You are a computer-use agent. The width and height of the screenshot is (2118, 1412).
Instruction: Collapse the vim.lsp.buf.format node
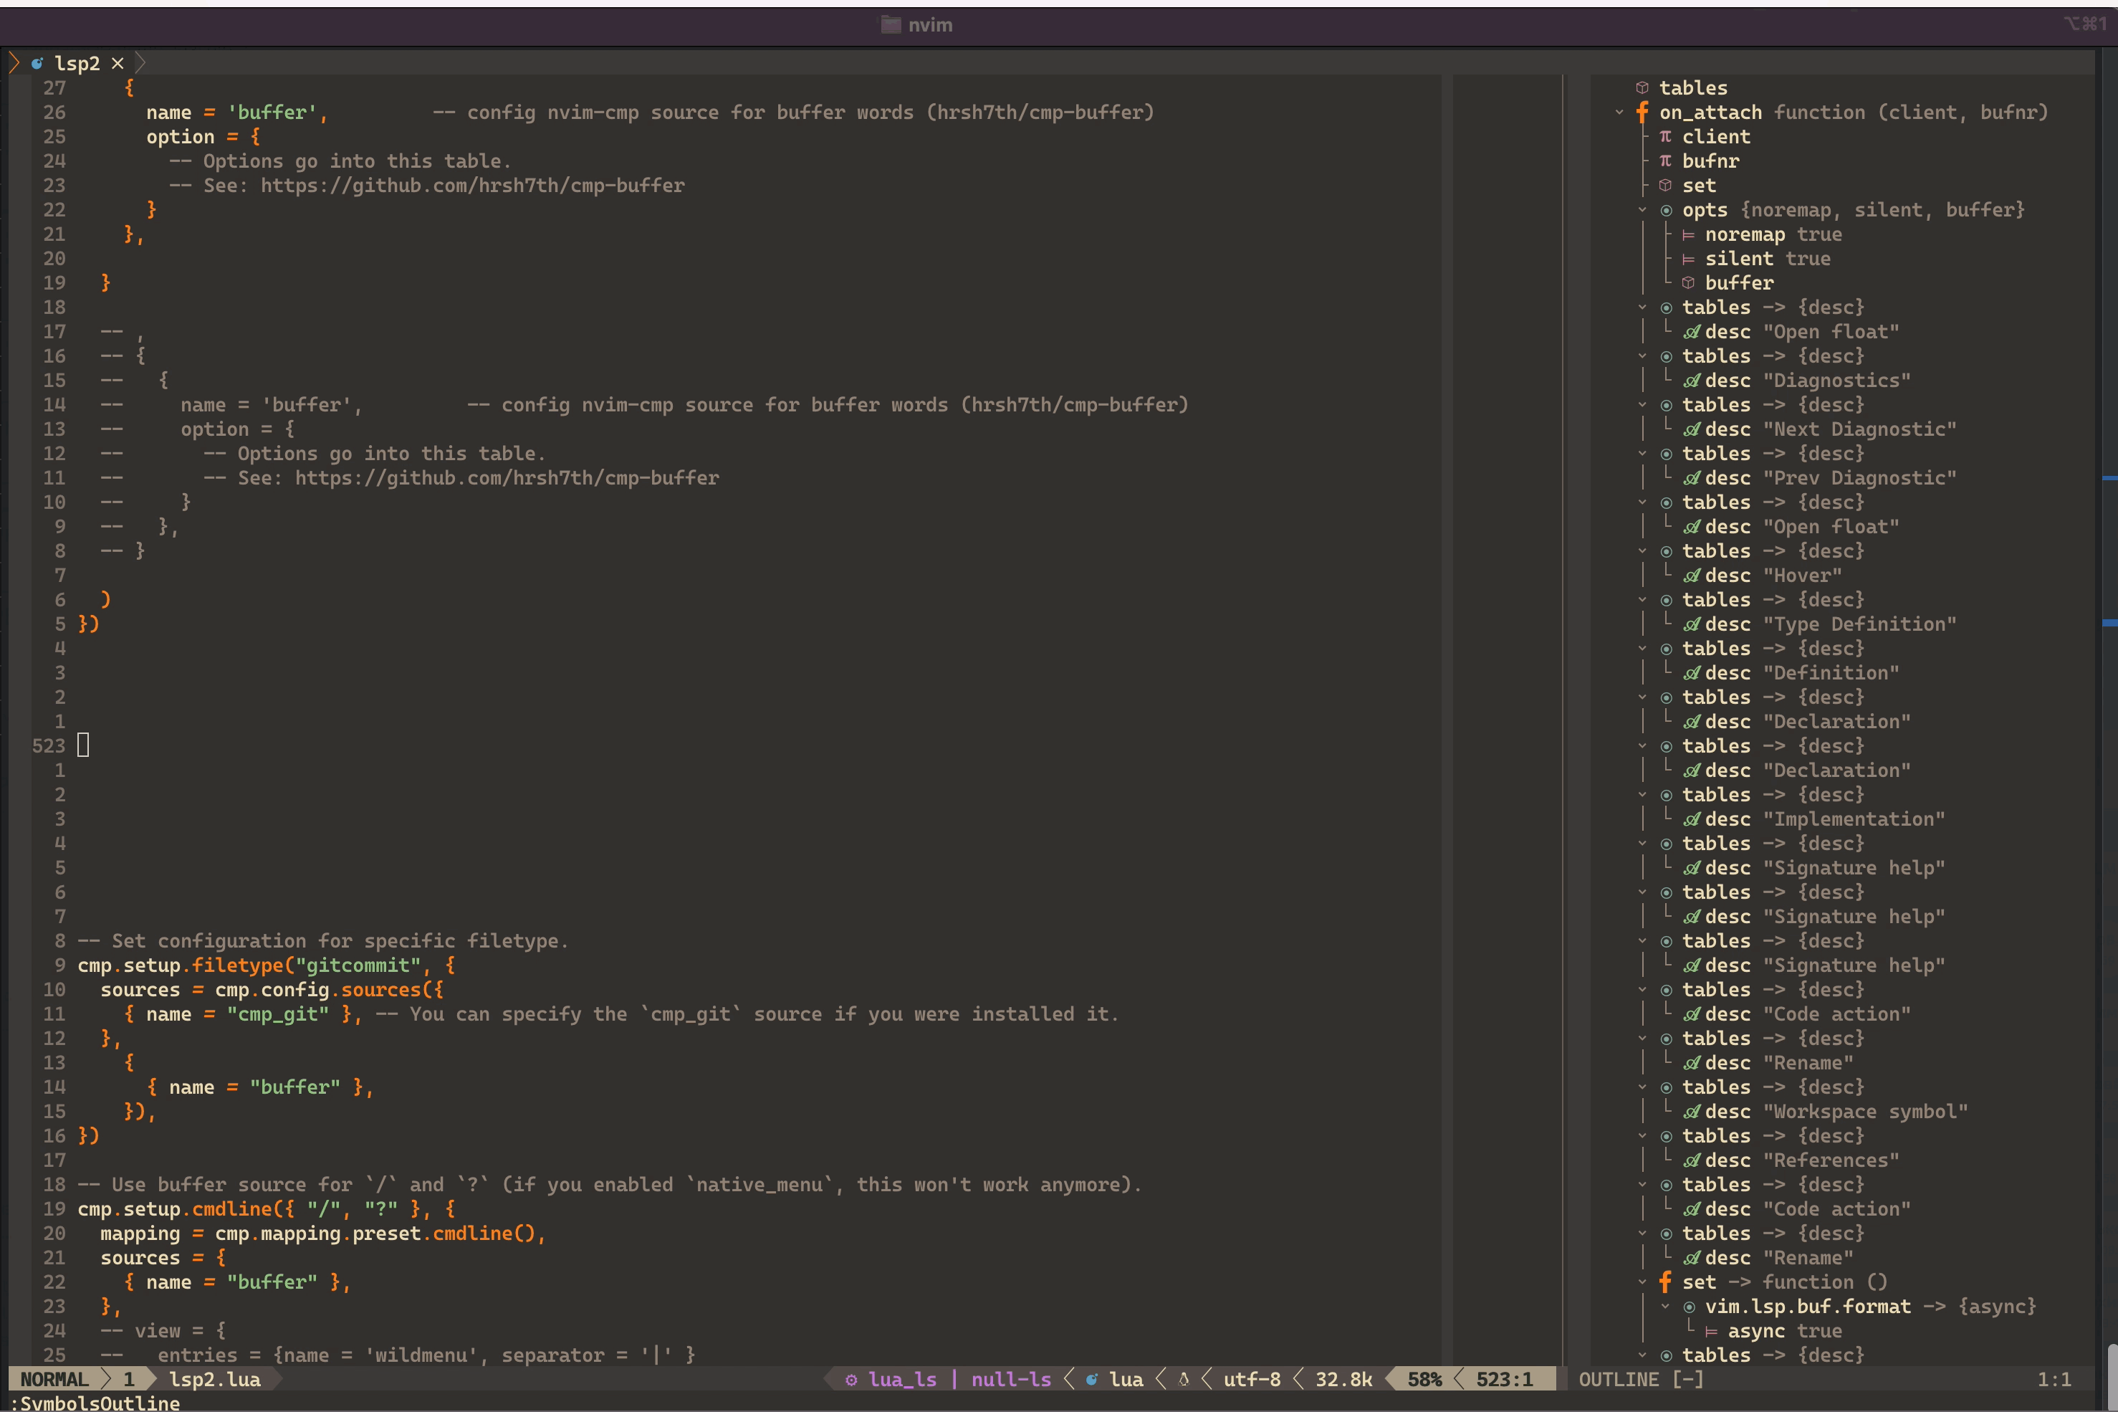point(1665,1307)
